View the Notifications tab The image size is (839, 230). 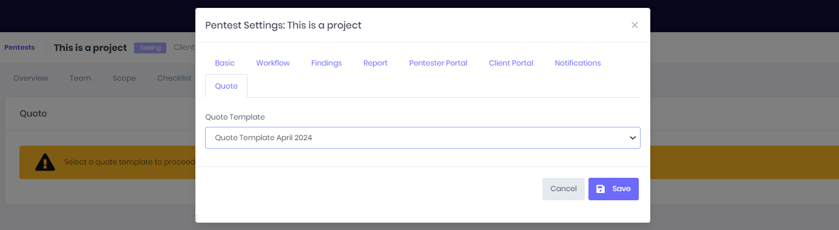pyautogui.click(x=578, y=63)
